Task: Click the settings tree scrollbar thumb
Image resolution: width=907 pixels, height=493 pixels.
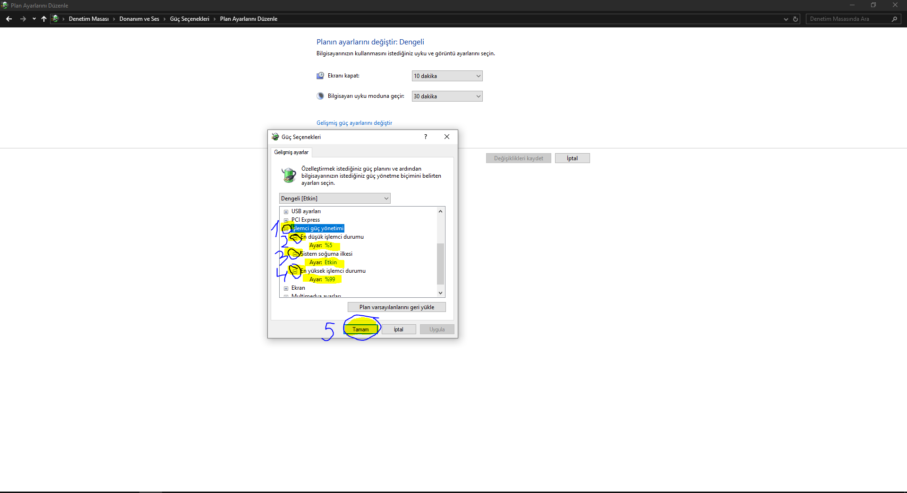Action: (x=441, y=263)
